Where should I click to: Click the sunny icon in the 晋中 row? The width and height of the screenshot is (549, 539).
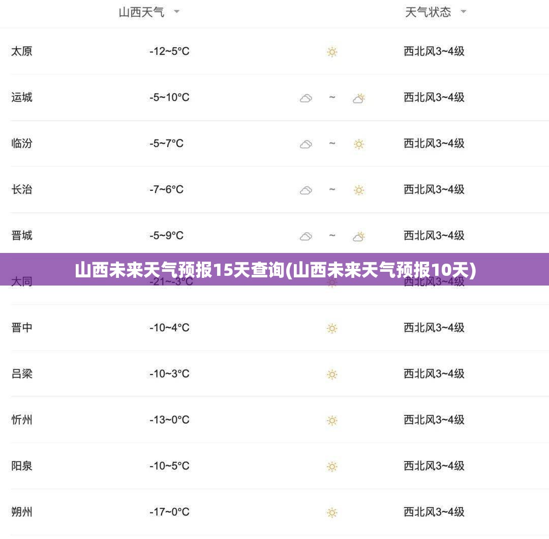(332, 328)
